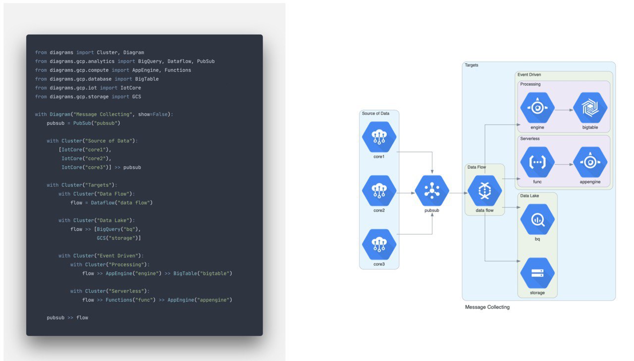Click the with Cluster("Source of Data") line
The height and width of the screenshot is (361, 634).
pos(92,141)
